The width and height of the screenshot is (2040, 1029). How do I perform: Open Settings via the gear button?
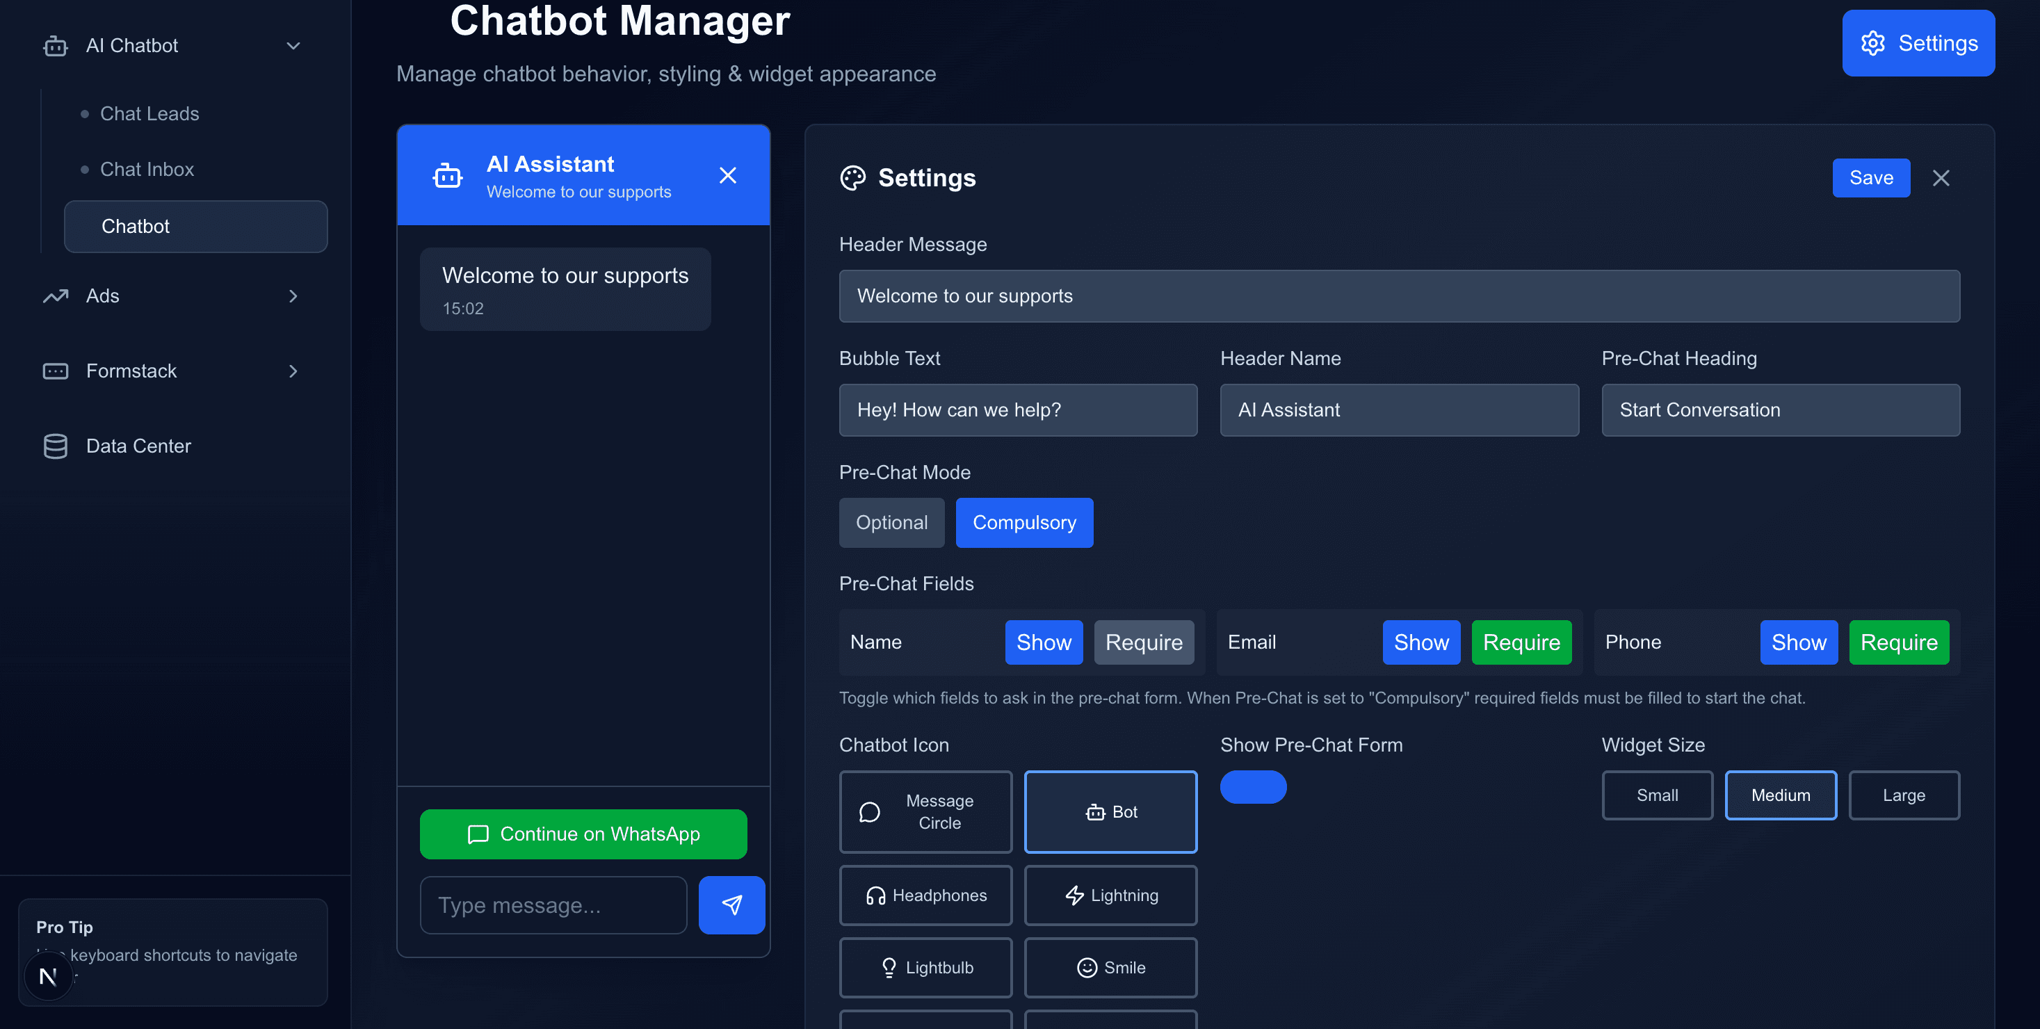tap(1918, 44)
